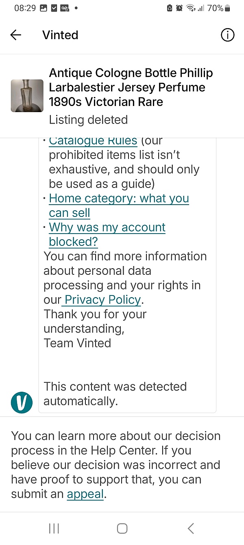Tap the Vinted title in header

click(60, 35)
